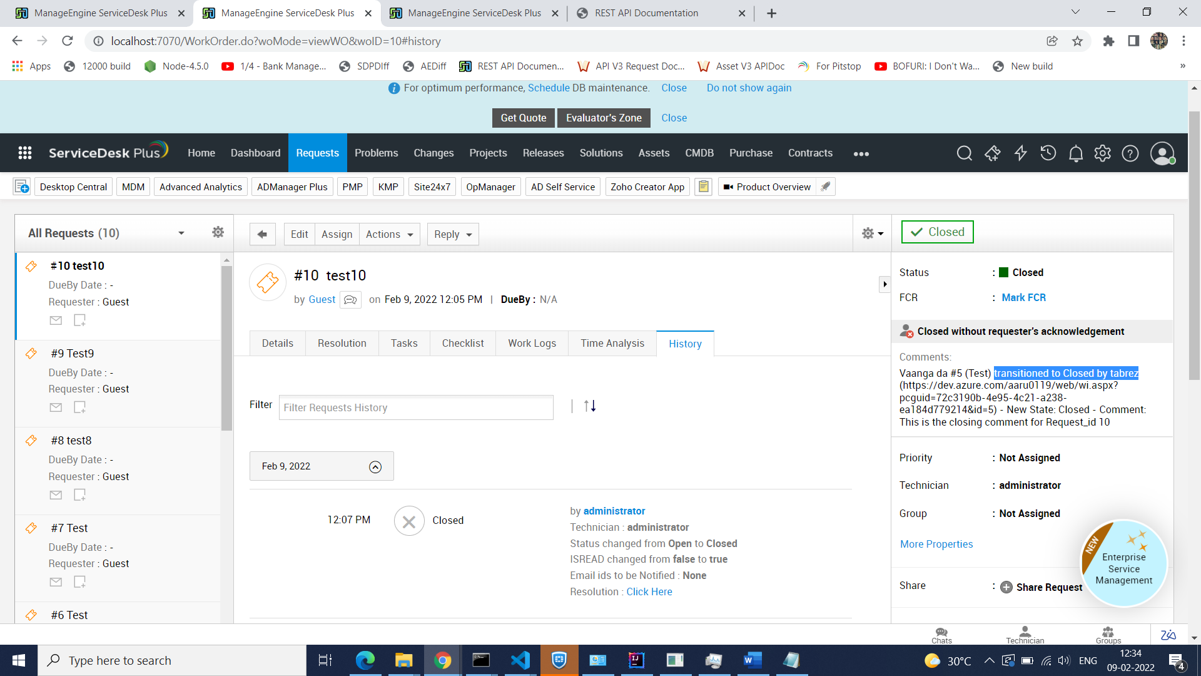Open the notifications bell

[x=1075, y=153]
